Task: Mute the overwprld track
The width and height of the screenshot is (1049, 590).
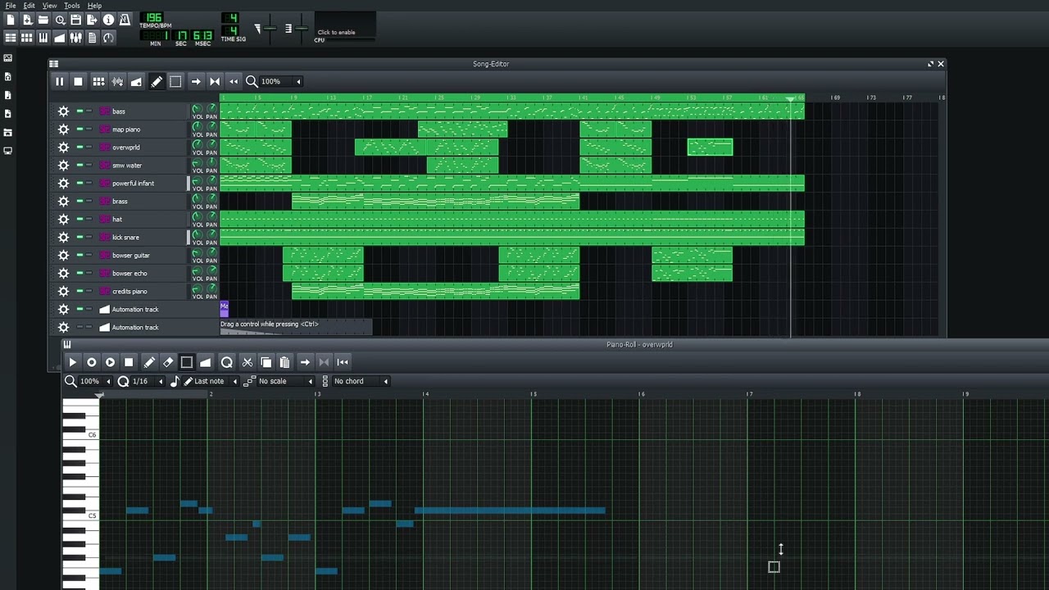Action: click(x=79, y=147)
